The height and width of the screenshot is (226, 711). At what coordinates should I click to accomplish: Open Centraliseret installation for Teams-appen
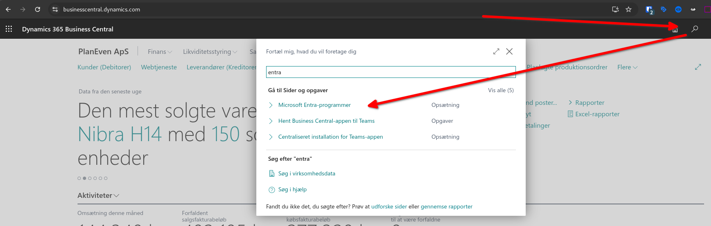(331, 137)
